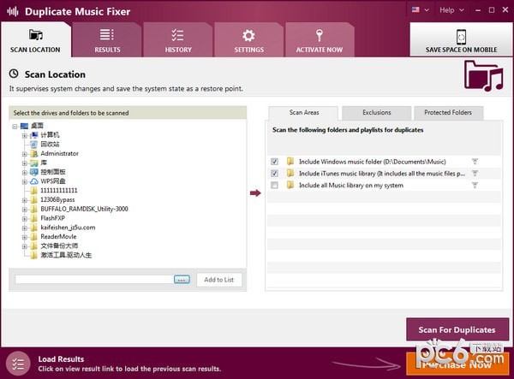Image resolution: width=514 pixels, height=379 pixels.
Task: Click Save Space On Mobile button
Action: (x=461, y=39)
